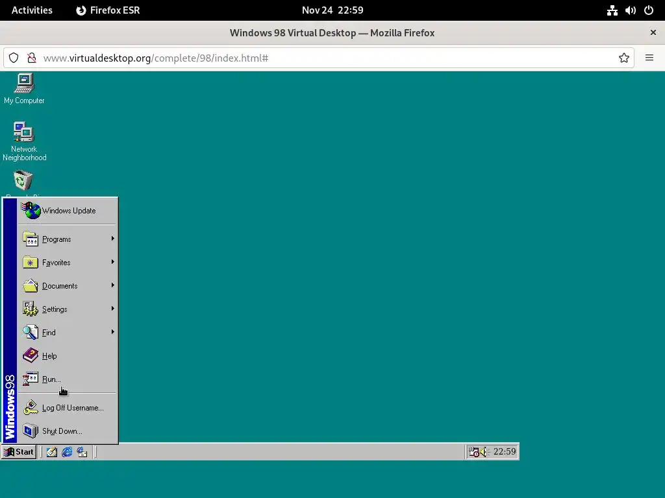The width and height of the screenshot is (665, 498).
Task: Click the Programs folder icon
Action: click(x=31, y=239)
